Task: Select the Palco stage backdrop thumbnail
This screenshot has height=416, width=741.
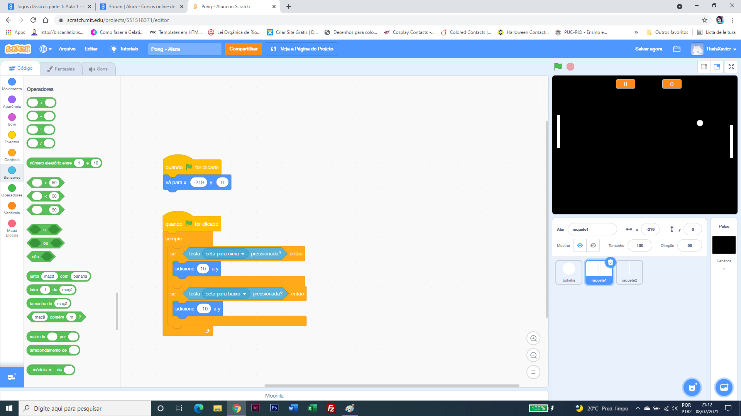Action: click(x=724, y=245)
